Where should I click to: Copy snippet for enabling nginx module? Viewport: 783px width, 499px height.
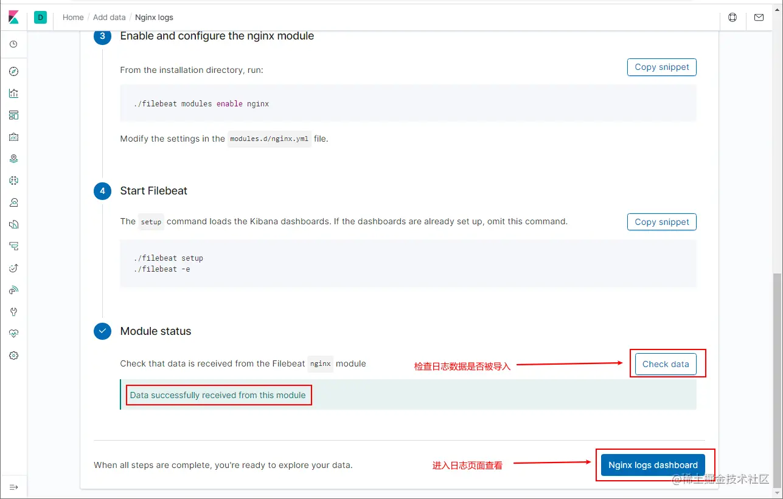661,67
